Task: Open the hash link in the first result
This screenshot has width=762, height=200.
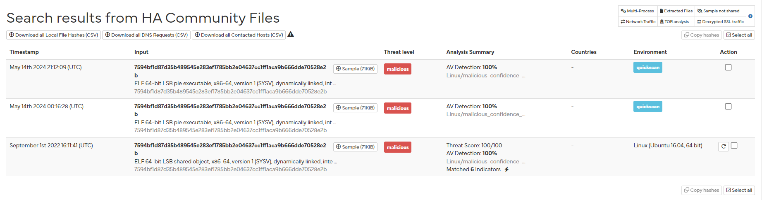Action: click(230, 67)
